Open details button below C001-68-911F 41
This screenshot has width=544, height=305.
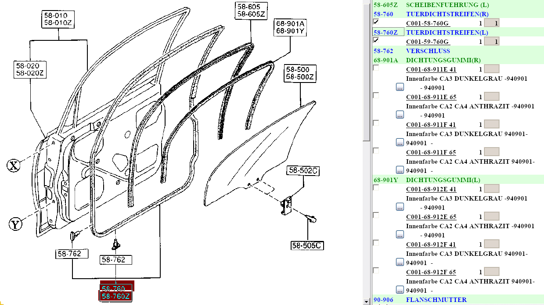(400, 142)
